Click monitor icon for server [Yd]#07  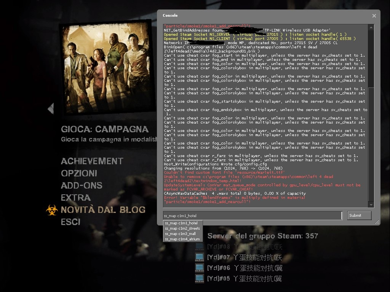pos(200,257)
